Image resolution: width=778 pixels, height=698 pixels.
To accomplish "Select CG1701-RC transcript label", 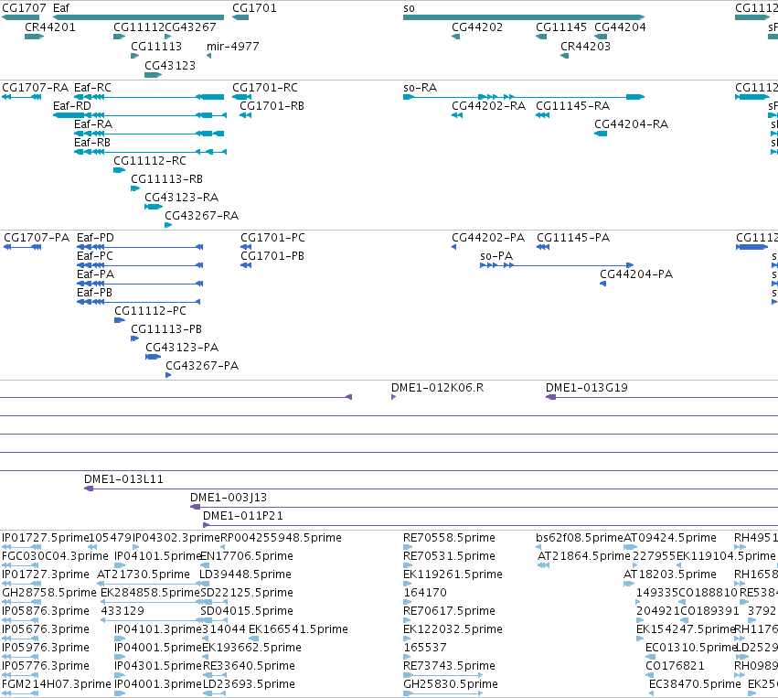I will coord(265,88).
